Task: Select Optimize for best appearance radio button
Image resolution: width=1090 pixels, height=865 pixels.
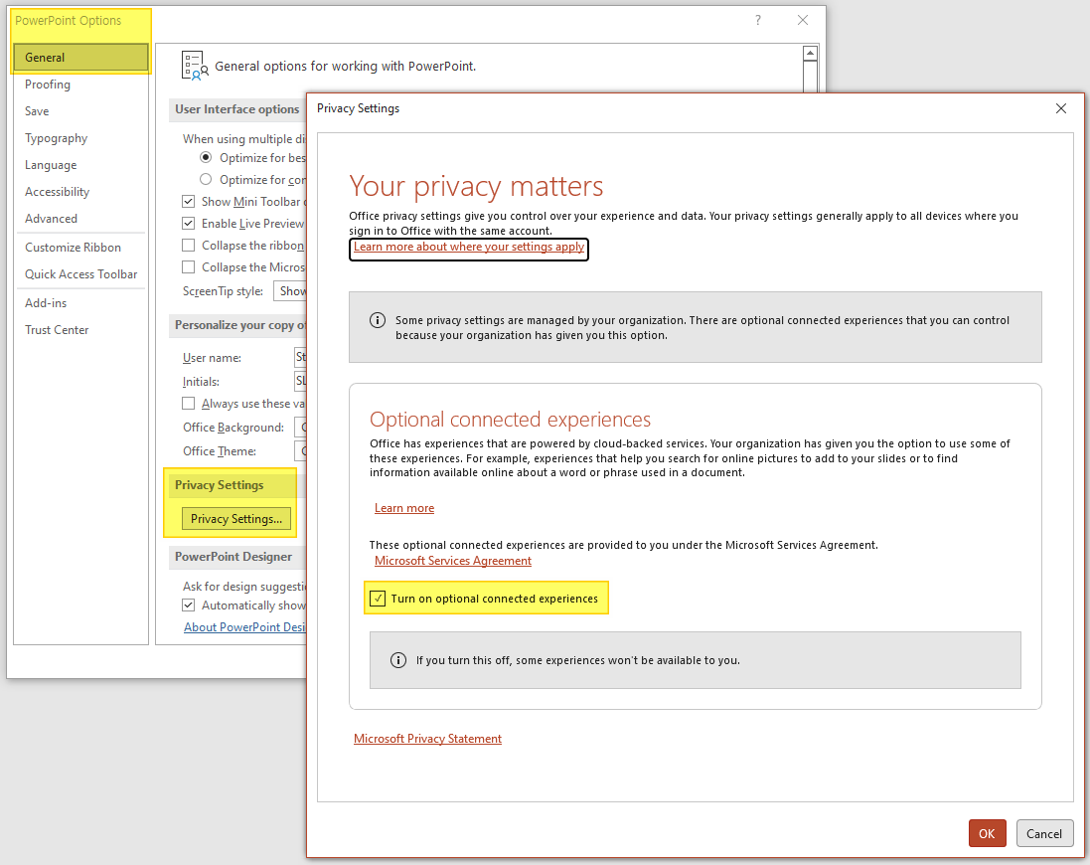Action: [x=206, y=158]
